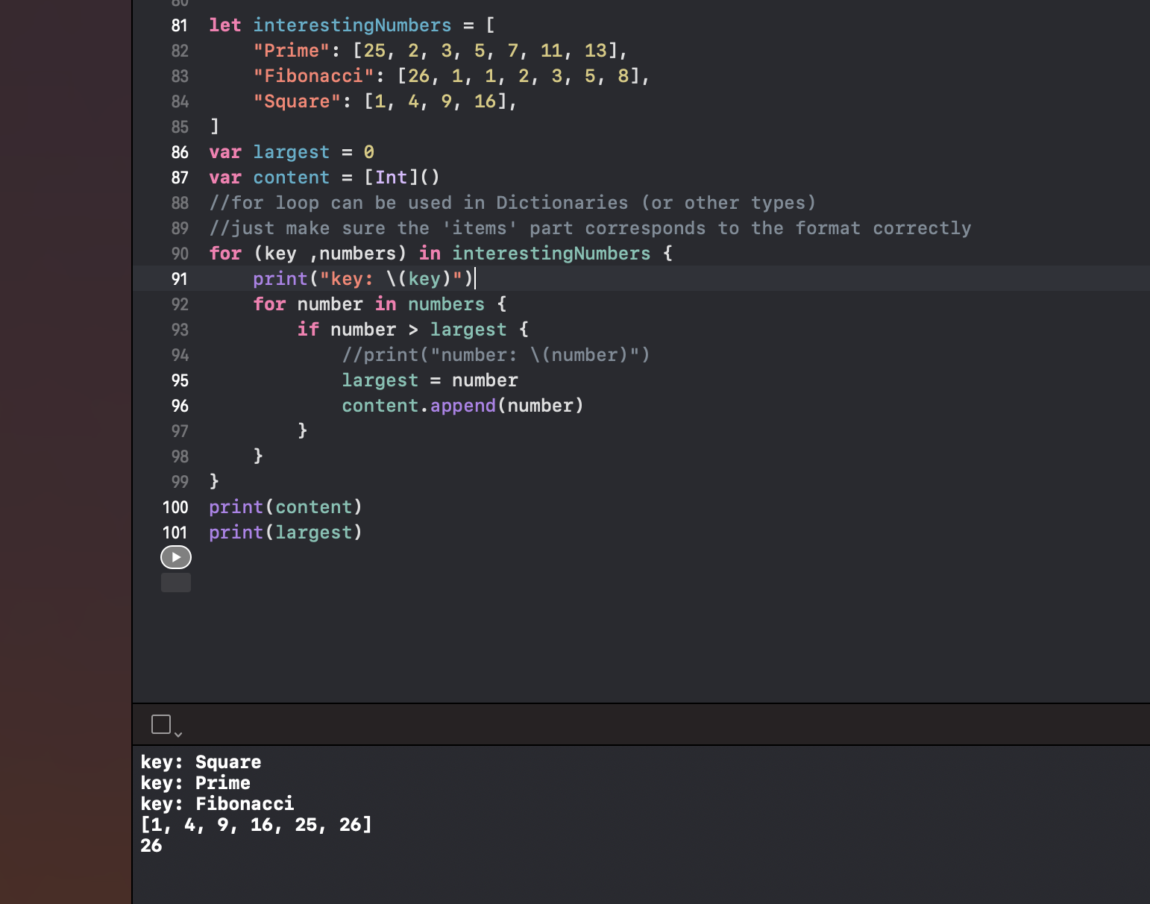Open the chevron menu beside the square icon
The height and width of the screenshot is (904, 1150).
coord(178,735)
